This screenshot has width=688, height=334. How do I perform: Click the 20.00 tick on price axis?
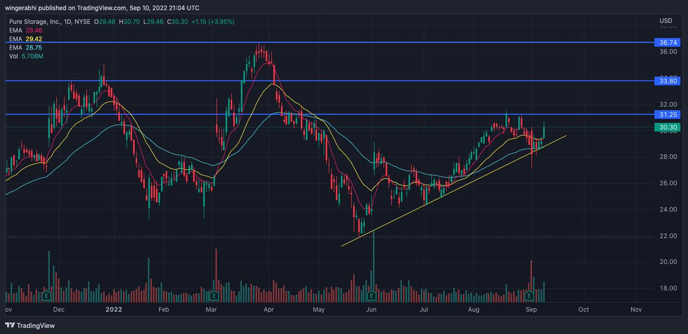coord(669,262)
